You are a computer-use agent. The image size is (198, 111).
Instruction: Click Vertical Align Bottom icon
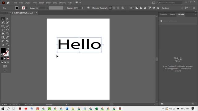(x=158, y=8)
